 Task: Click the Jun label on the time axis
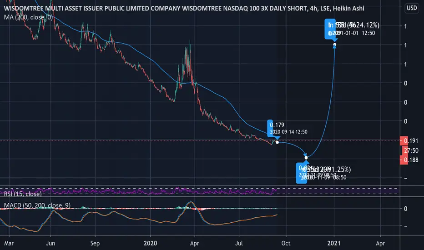click(50, 243)
